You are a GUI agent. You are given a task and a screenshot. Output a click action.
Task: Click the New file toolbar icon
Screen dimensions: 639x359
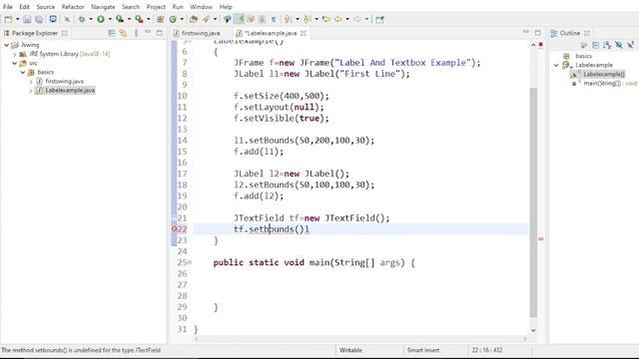click(8, 19)
